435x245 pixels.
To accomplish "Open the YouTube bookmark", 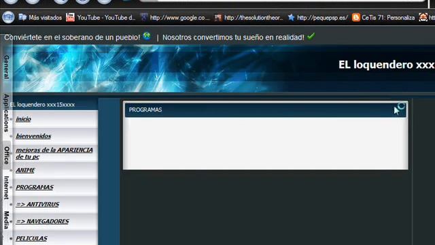I will pyautogui.click(x=101, y=18).
